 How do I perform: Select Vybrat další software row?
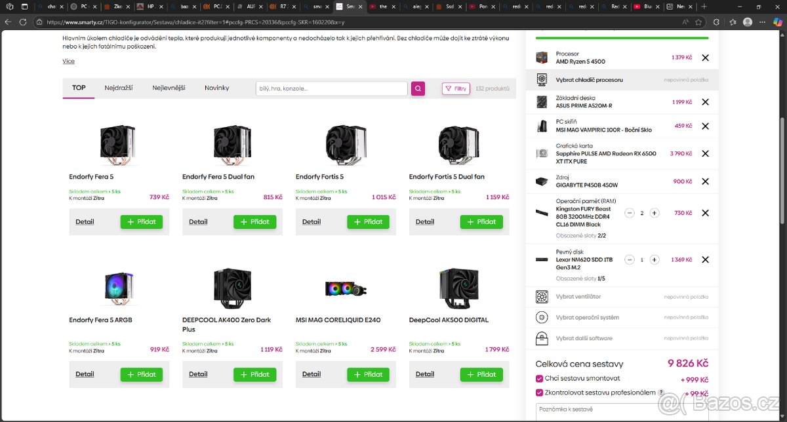[622, 339]
